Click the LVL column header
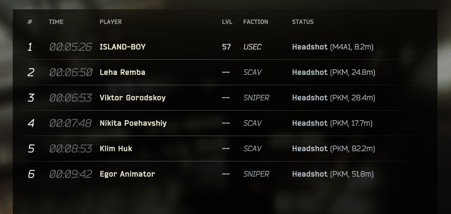This screenshot has height=214, width=451. pos(227,22)
